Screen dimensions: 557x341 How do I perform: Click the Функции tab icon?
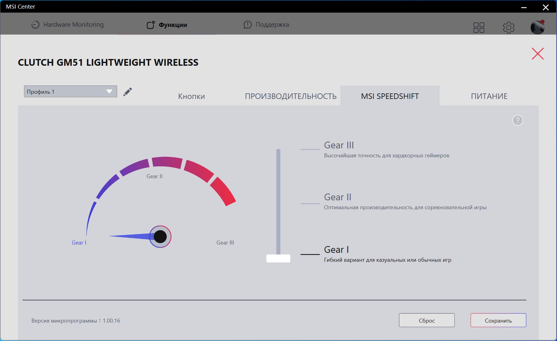(151, 25)
